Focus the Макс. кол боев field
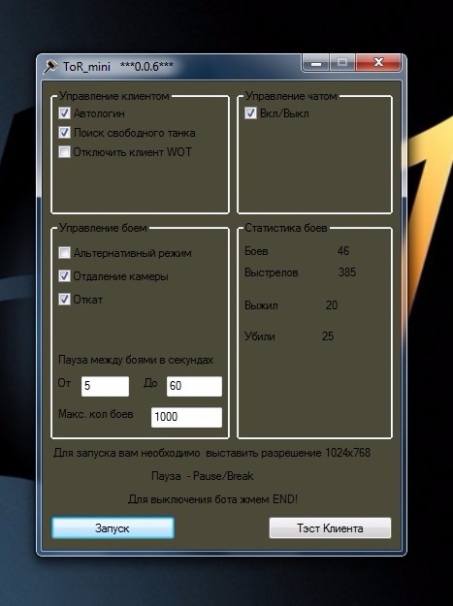The width and height of the screenshot is (453, 606). point(186,417)
